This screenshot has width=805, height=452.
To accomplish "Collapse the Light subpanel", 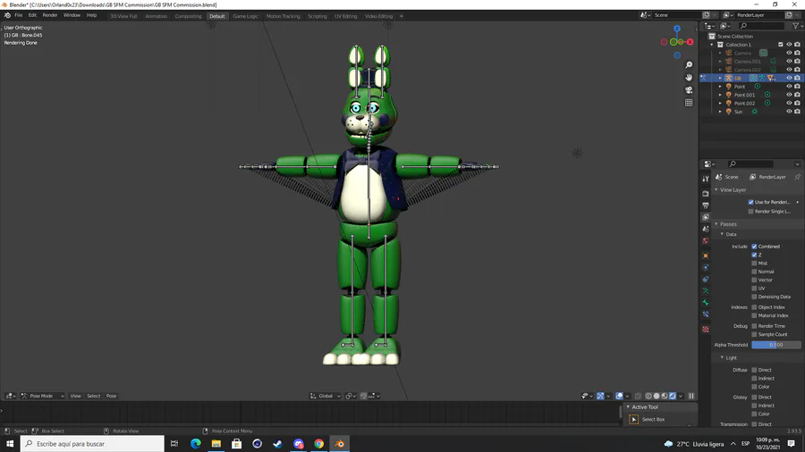I will (723, 357).
